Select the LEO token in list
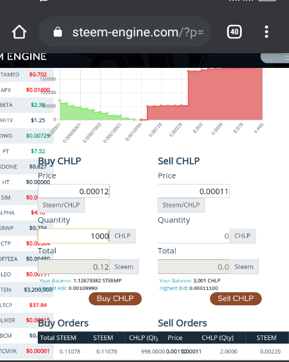 point(25,274)
